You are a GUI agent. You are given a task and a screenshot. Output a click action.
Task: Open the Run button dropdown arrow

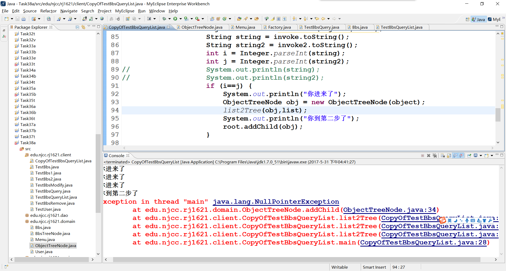(x=181, y=19)
